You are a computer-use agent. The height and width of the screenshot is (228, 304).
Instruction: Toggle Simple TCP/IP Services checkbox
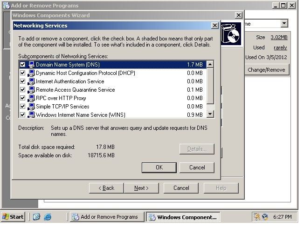23,107
